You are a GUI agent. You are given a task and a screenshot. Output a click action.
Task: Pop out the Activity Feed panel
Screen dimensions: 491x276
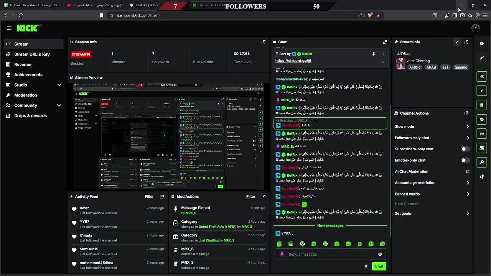click(161, 196)
